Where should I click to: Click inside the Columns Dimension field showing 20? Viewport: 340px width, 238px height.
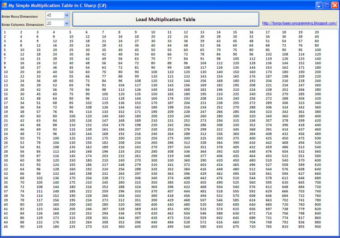(55, 23)
